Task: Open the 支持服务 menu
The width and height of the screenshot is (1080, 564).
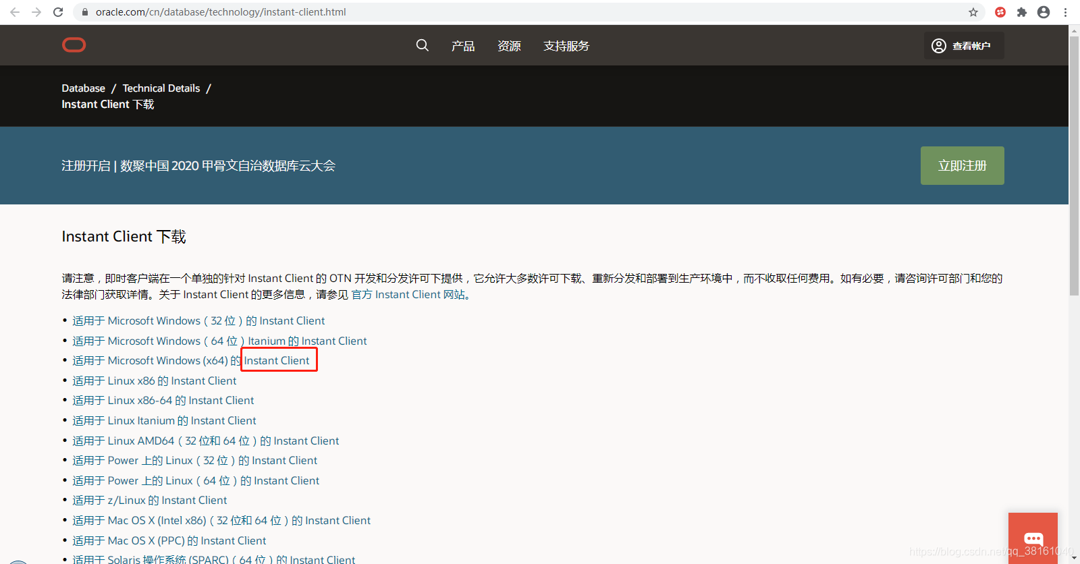Action: pos(566,46)
